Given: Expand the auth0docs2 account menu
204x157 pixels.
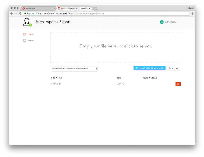Looking at the screenshot, I should tap(169, 22).
